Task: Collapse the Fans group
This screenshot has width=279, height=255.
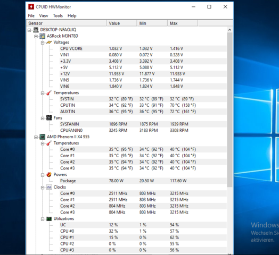Action: [x=43, y=118]
